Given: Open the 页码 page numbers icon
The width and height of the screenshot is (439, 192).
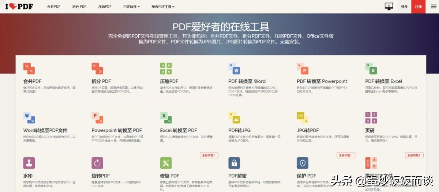Looking at the screenshot, I should tap(371, 118).
